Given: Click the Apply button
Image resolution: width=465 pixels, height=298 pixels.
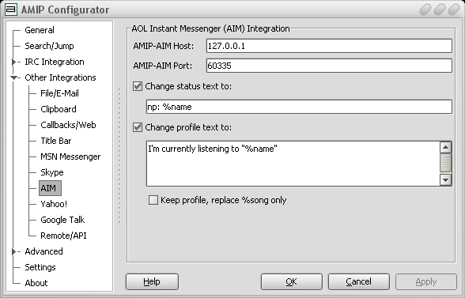Looking at the screenshot, I should 426,281.
